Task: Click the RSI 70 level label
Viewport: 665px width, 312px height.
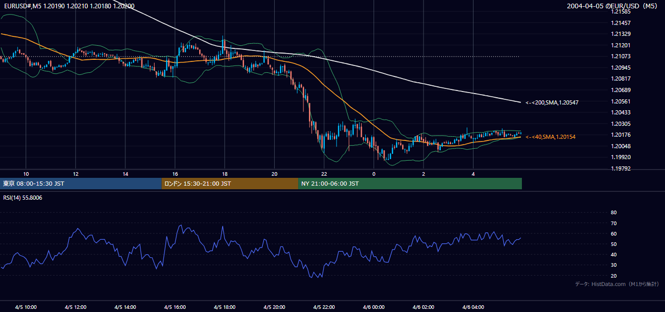Action: pos(613,223)
